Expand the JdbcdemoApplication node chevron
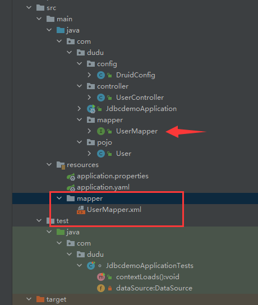This screenshot has width=258, height=305. click(x=79, y=109)
